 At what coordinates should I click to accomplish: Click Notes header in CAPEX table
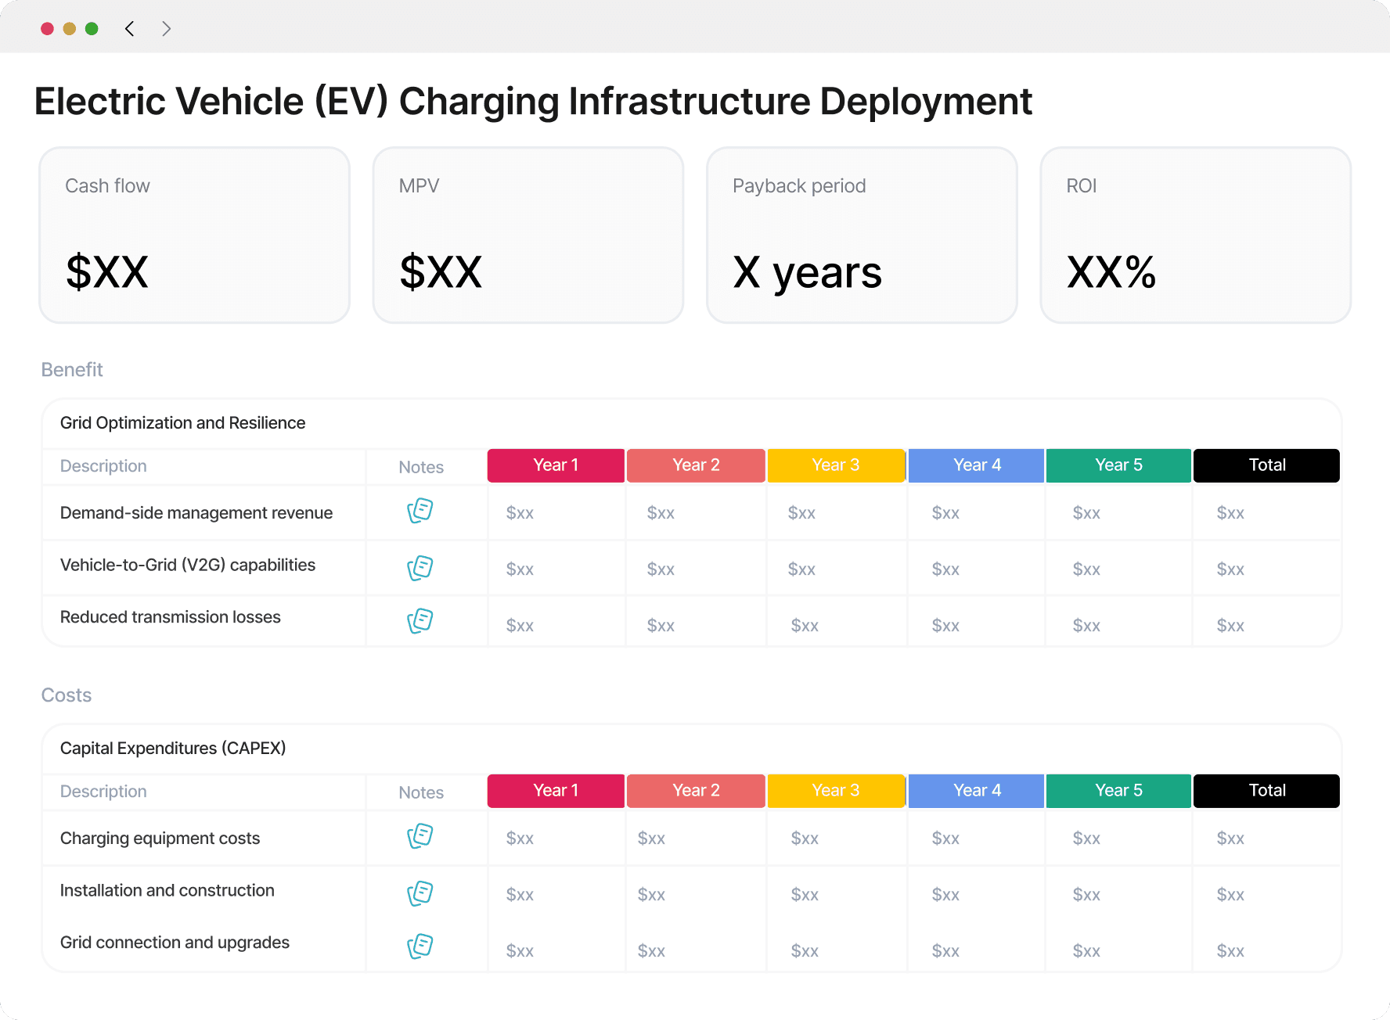(x=421, y=792)
